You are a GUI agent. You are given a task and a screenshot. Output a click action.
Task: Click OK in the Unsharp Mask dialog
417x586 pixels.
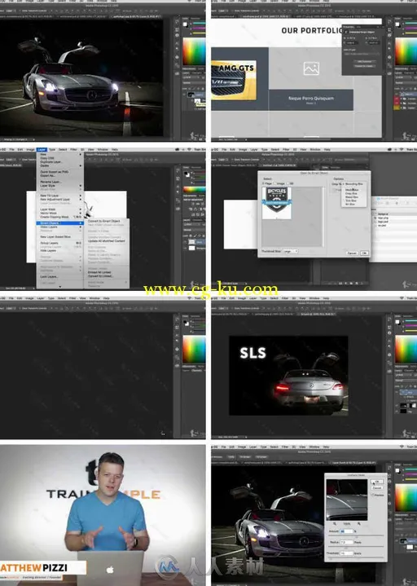[x=377, y=482]
